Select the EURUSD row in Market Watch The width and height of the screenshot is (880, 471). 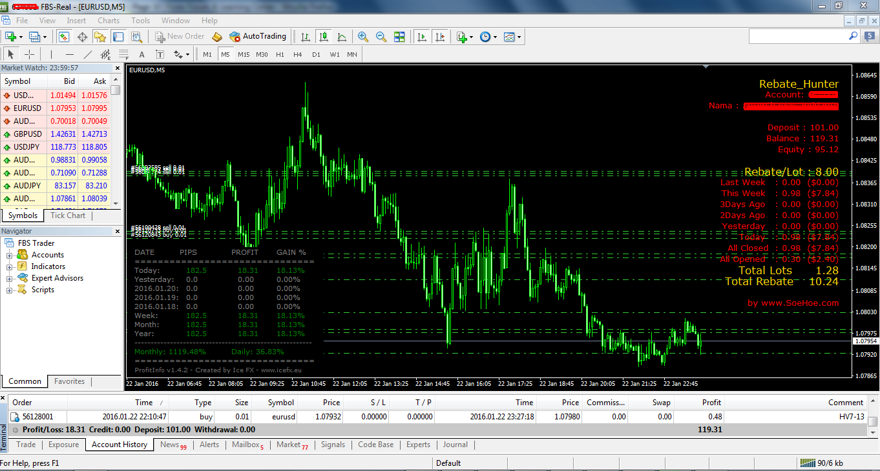pyautogui.click(x=55, y=108)
